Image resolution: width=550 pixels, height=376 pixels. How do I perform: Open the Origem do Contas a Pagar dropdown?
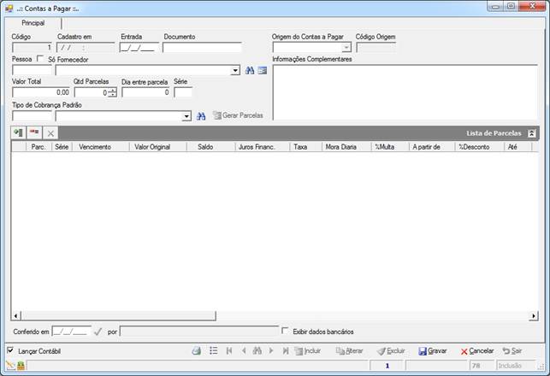[x=346, y=47]
